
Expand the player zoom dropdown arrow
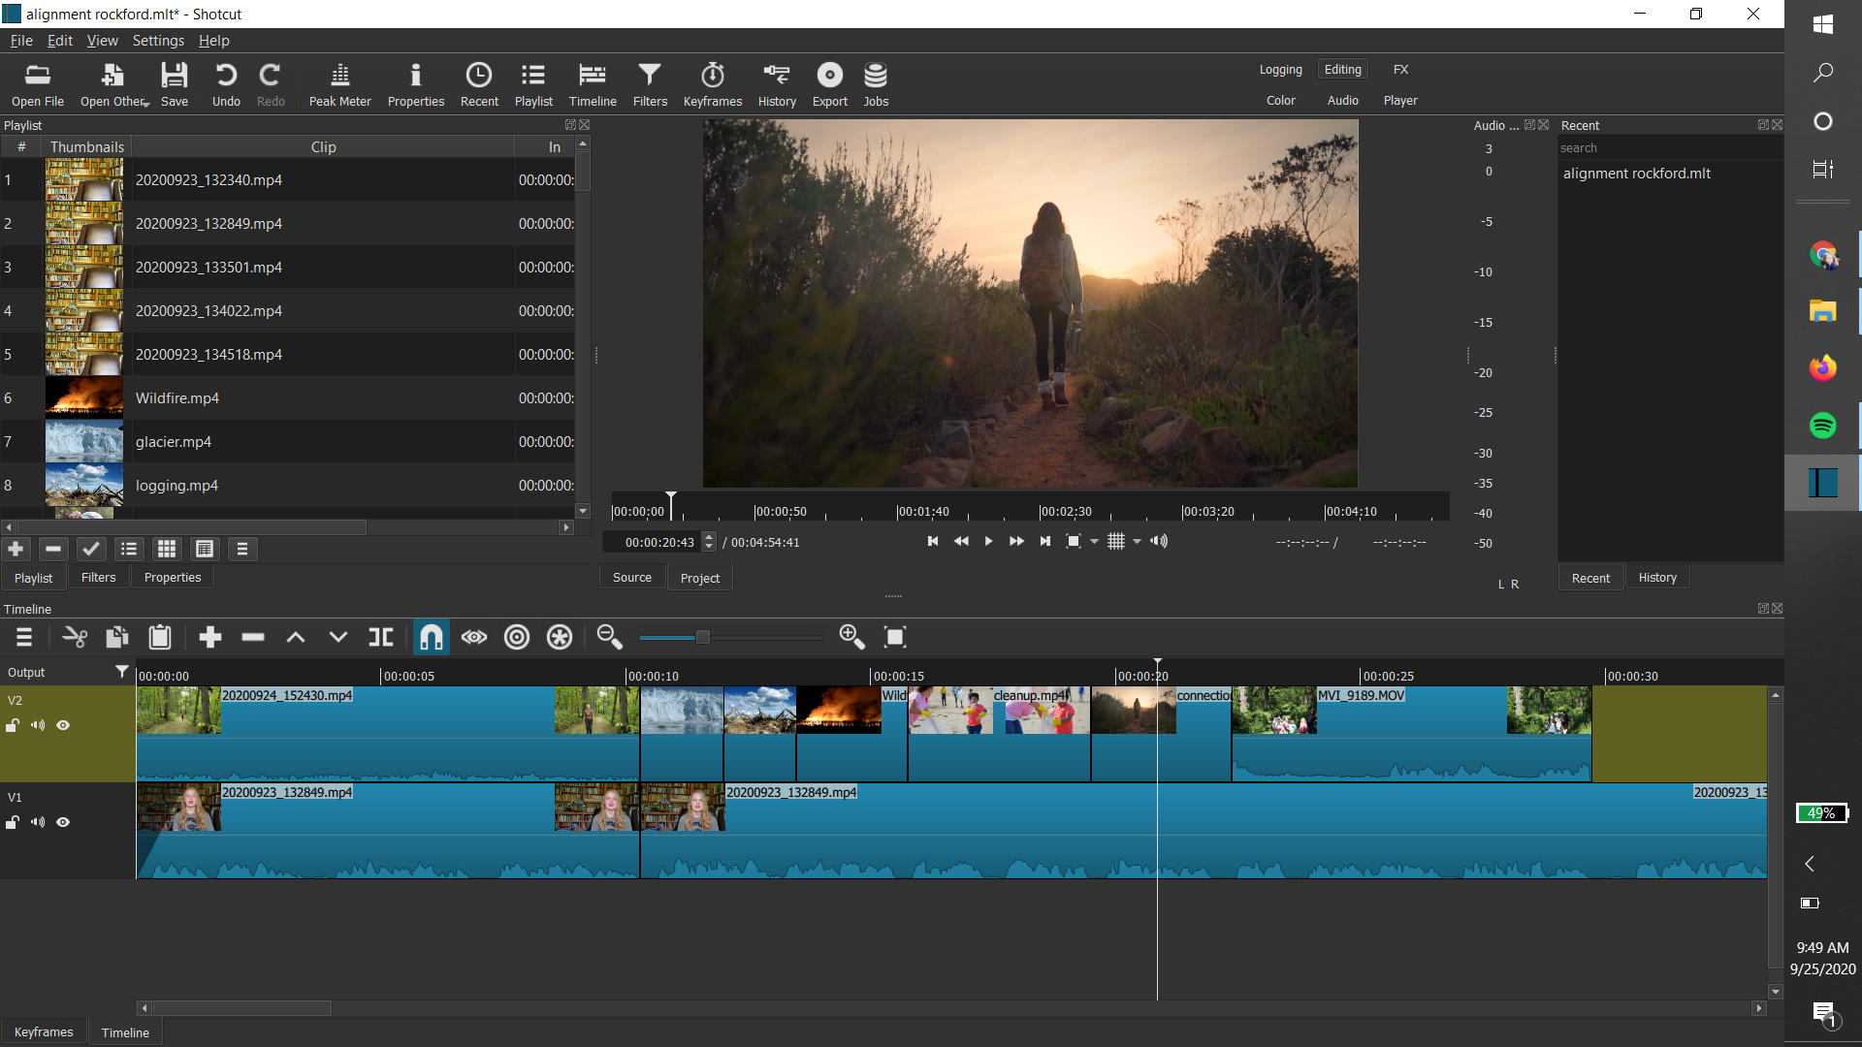[1095, 542]
